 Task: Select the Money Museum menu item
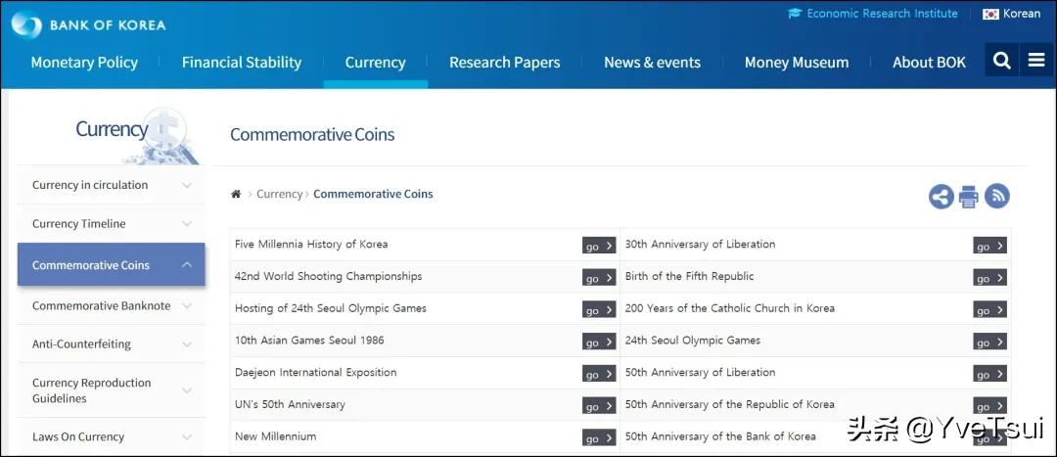[796, 63]
